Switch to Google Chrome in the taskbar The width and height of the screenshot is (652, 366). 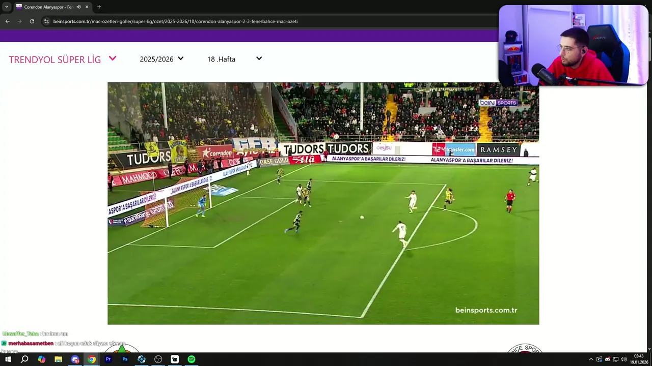92,359
